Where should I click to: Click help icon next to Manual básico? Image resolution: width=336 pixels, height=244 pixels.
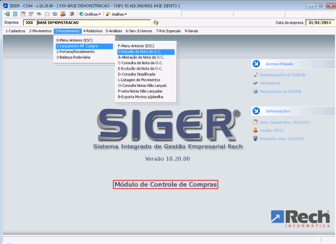256,91
